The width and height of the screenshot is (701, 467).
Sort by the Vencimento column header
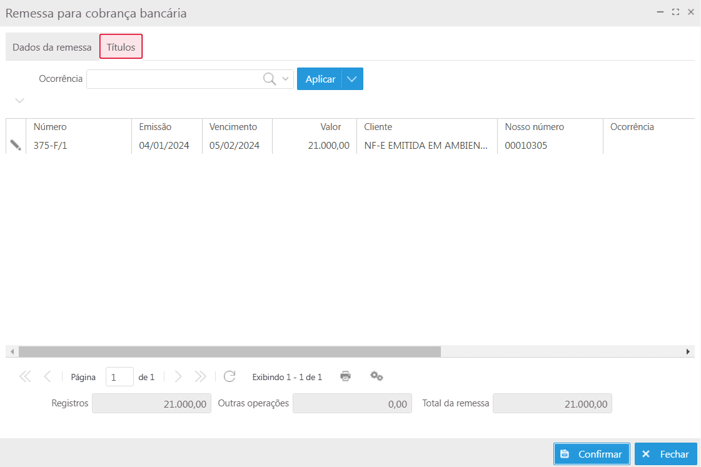click(233, 127)
